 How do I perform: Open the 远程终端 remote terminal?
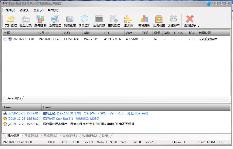[x=99, y=21]
